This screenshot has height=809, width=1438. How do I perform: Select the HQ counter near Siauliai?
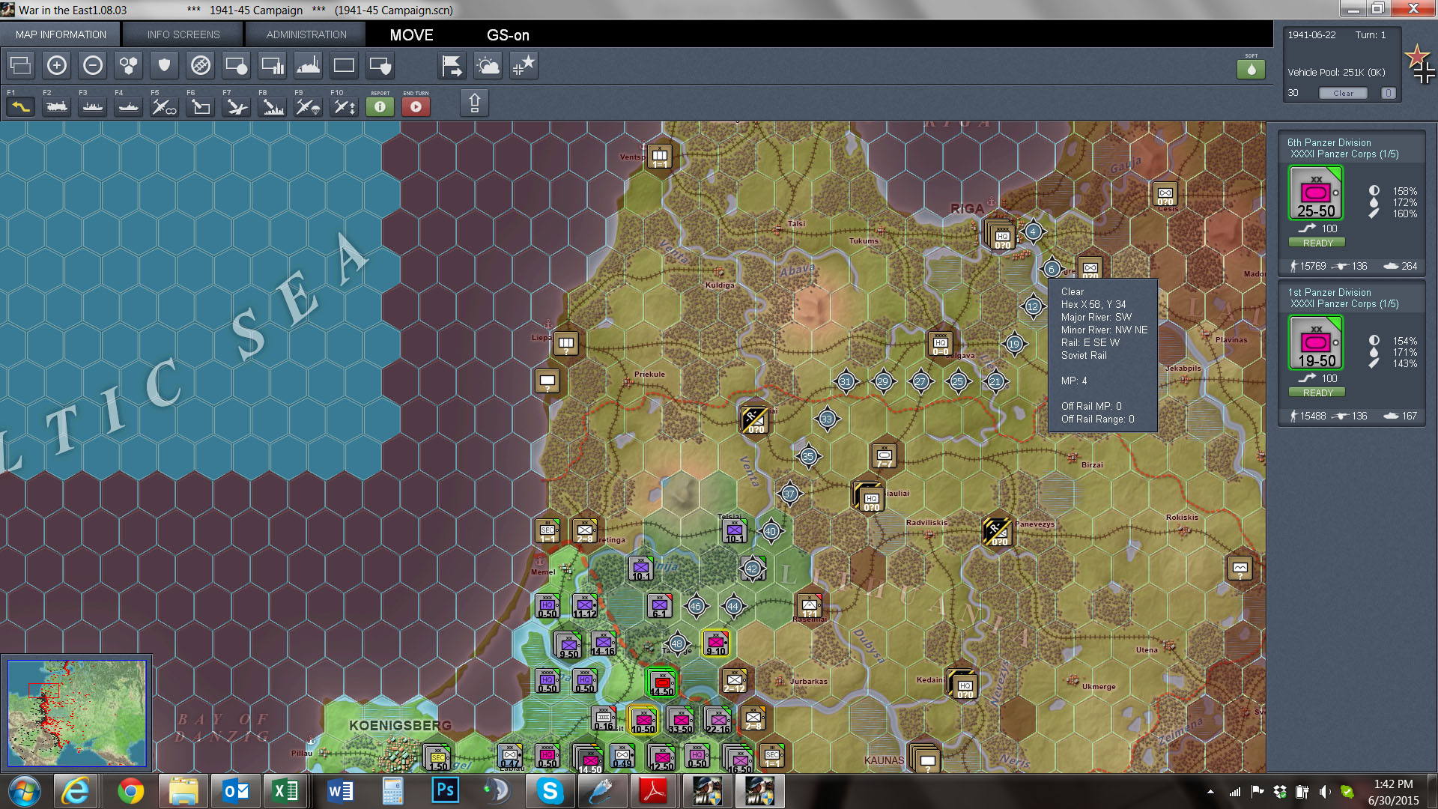pos(870,497)
